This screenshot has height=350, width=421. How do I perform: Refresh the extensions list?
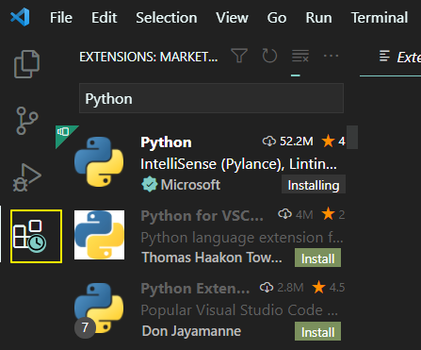[269, 56]
